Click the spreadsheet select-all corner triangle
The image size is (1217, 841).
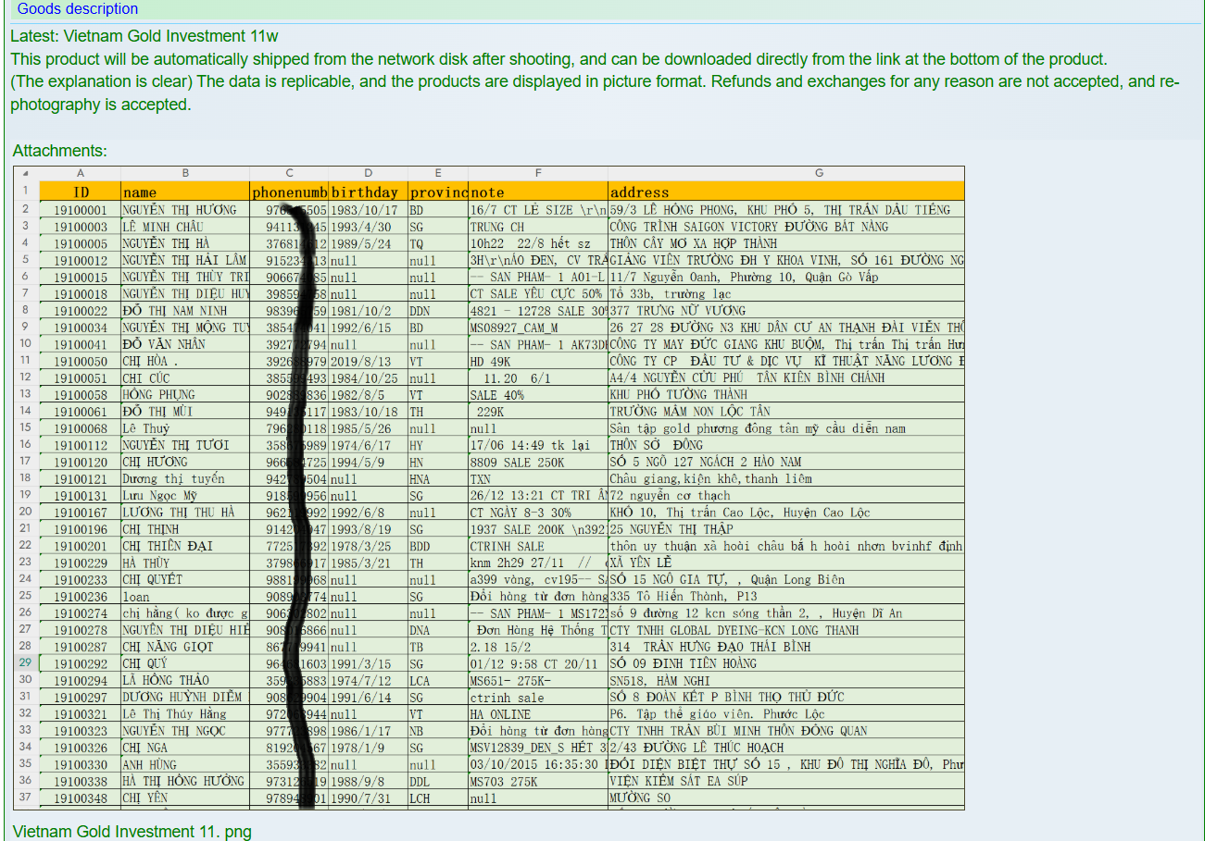click(25, 174)
